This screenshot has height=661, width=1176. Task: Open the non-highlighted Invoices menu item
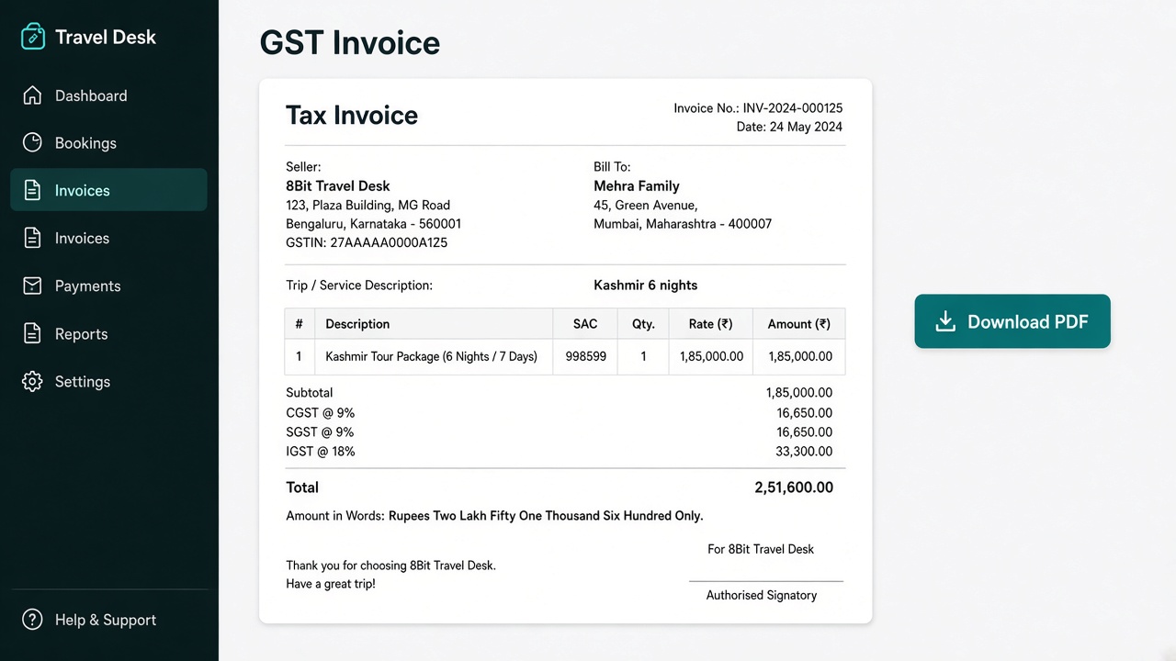point(108,238)
